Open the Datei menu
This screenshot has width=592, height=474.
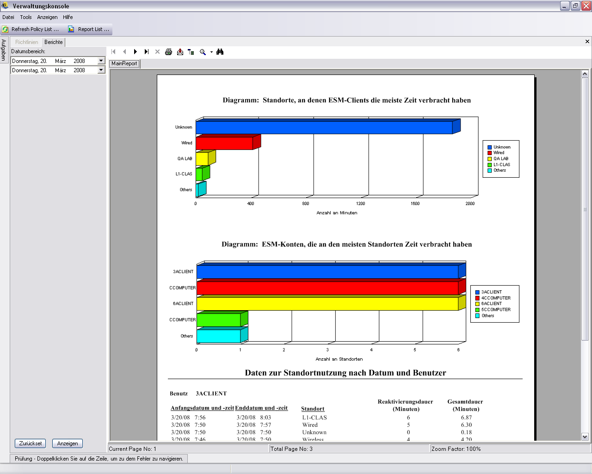coord(8,17)
